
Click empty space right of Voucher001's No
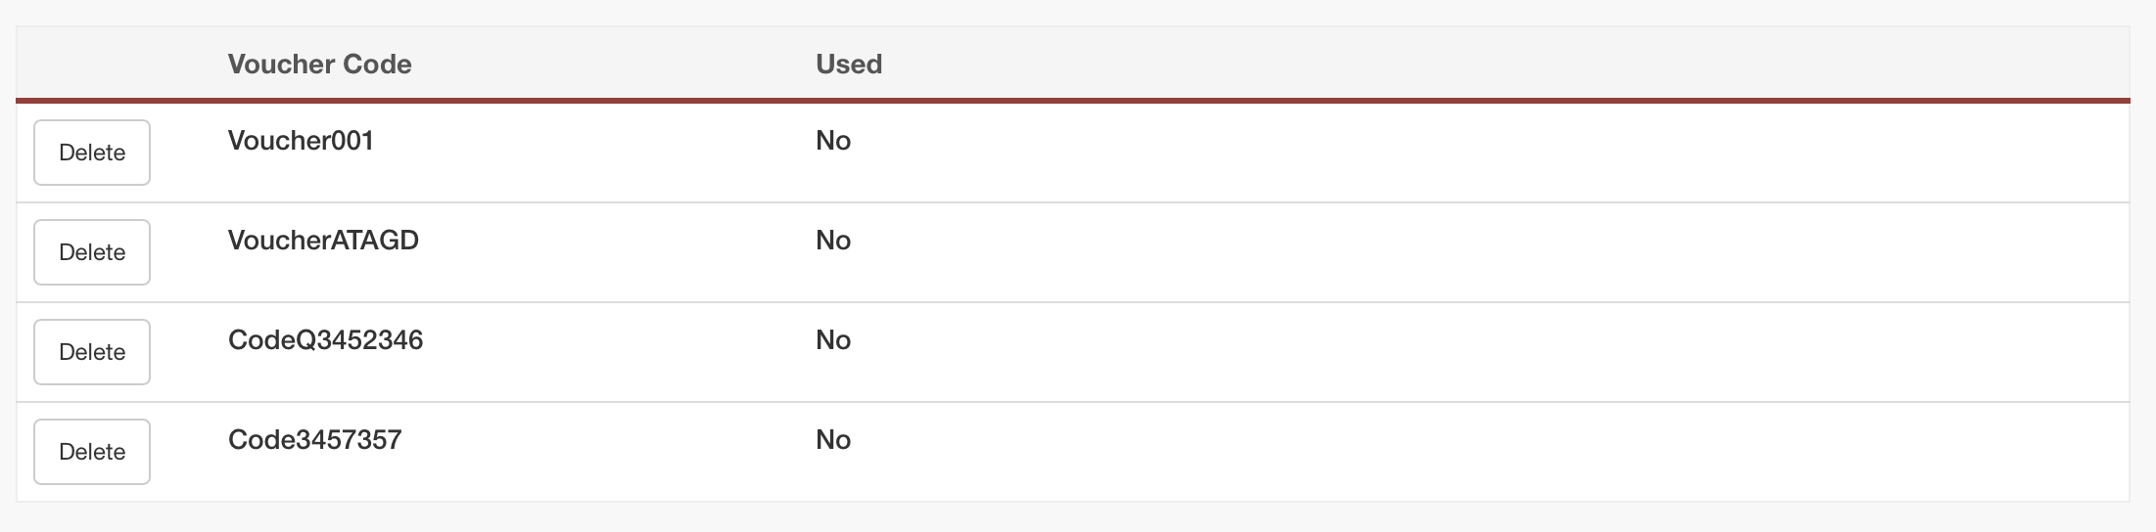click(x=1469, y=153)
